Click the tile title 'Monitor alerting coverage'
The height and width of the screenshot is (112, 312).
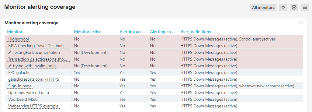pyautogui.click(x=31, y=23)
